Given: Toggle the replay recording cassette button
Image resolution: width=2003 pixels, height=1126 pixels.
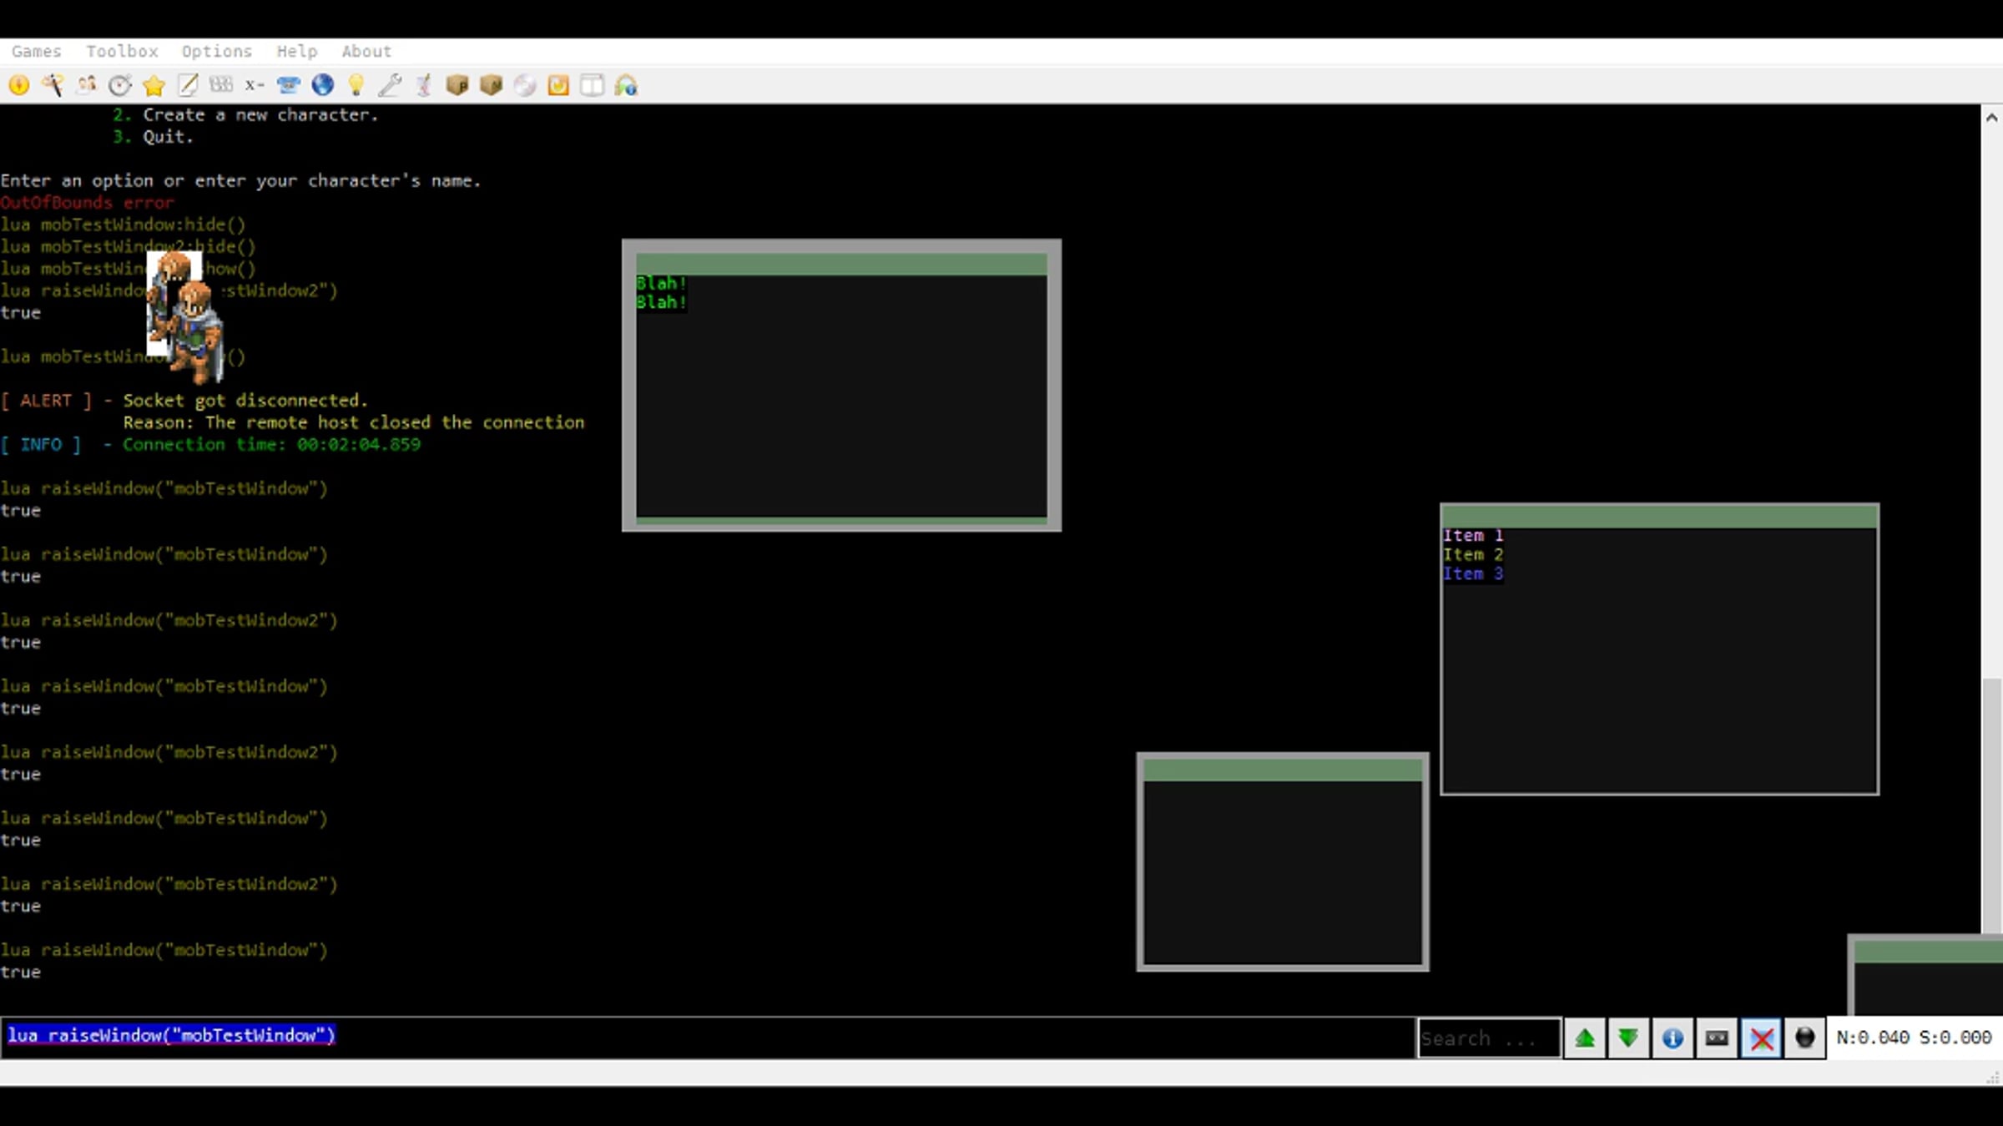Looking at the screenshot, I should tap(1717, 1038).
